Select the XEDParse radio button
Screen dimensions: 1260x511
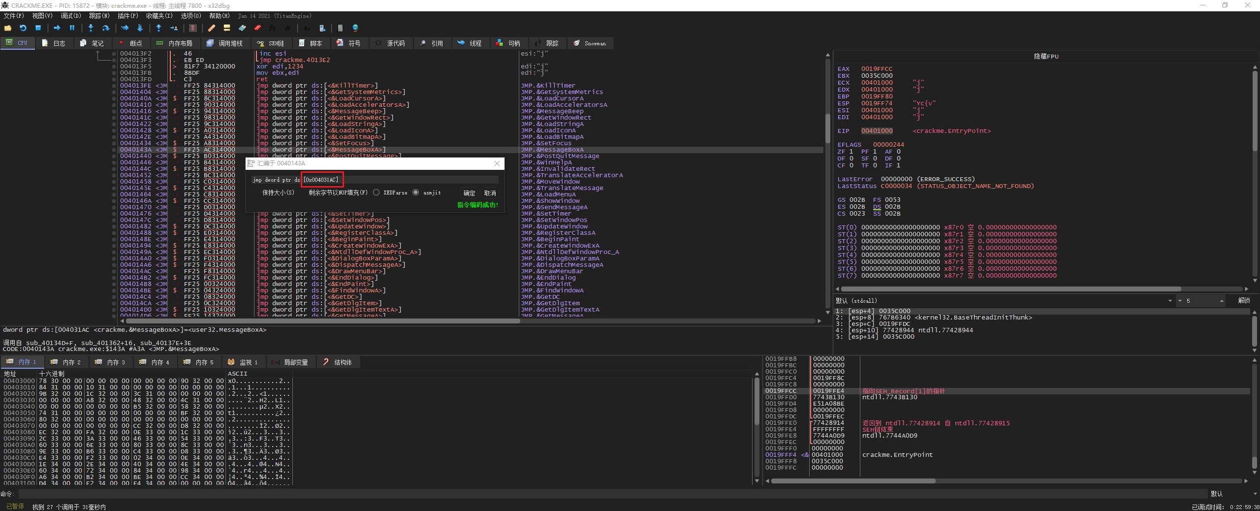click(x=377, y=192)
